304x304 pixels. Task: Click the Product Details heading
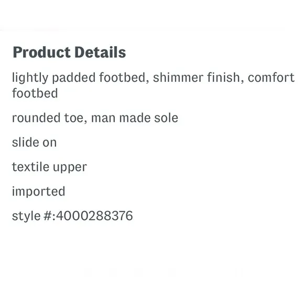[x=69, y=52]
